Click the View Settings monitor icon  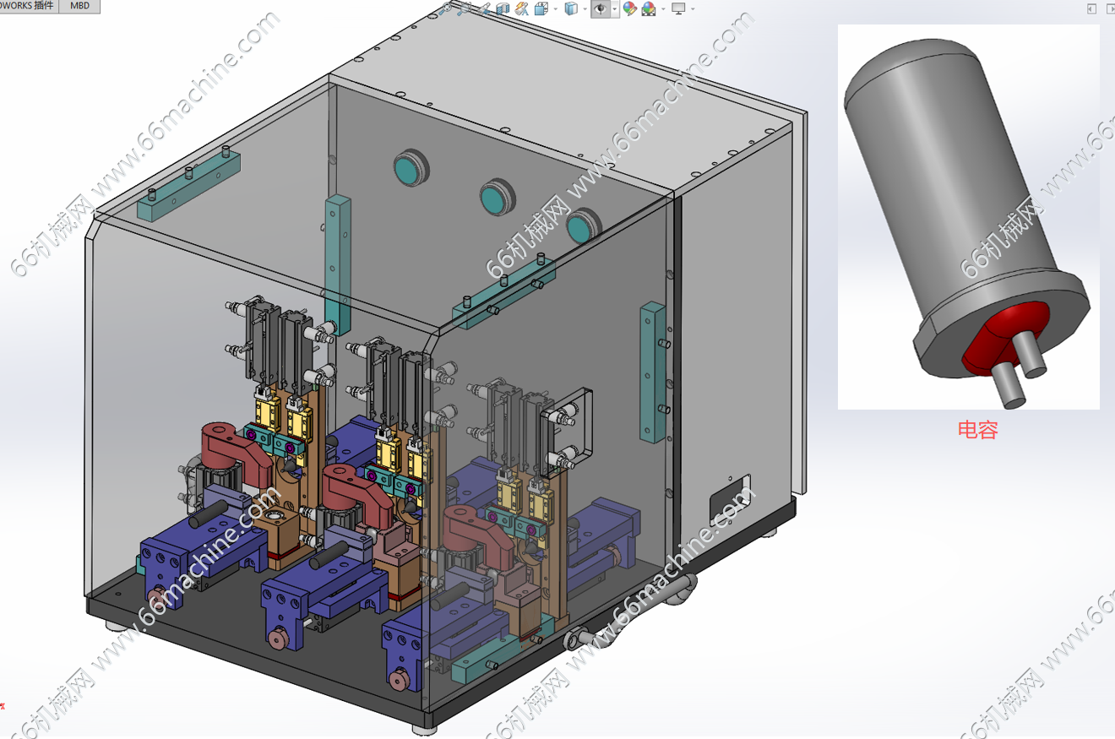(x=678, y=8)
